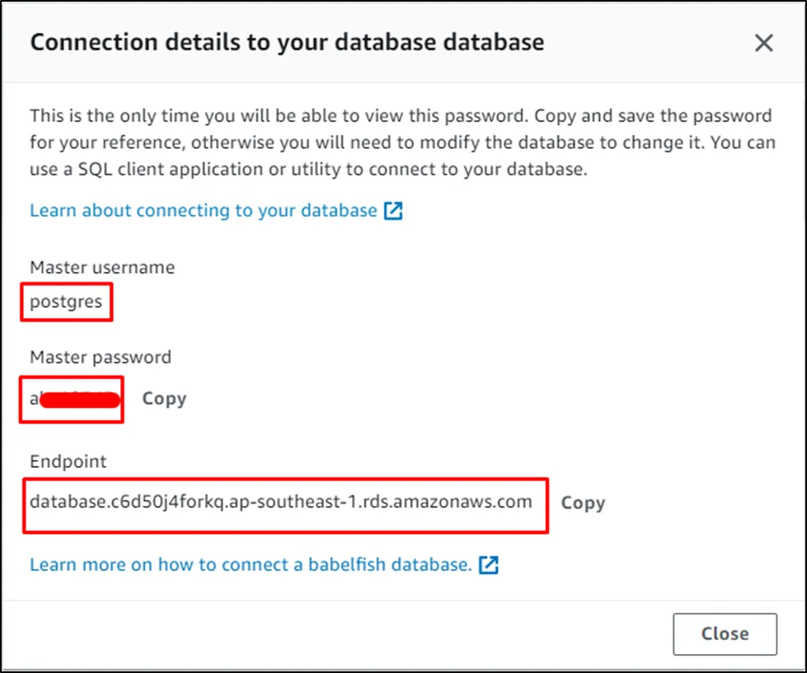807x673 pixels.
Task: Click the empty footer area left of Close
Action: click(330, 633)
